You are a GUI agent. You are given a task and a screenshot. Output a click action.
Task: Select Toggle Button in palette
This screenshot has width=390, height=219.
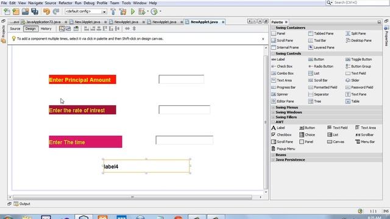pyautogui.click(x=359, y=60)
